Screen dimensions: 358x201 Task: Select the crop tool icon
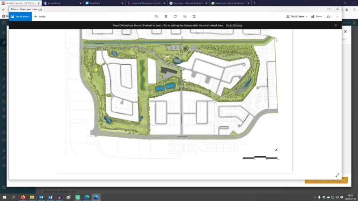click(194, 16)
